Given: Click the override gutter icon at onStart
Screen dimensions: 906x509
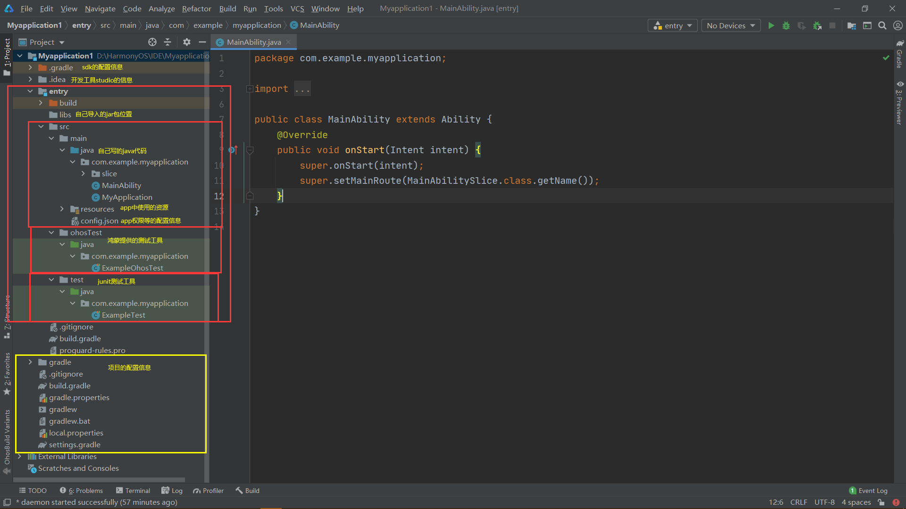Looking at the screenshot, I should pos(233,150).
